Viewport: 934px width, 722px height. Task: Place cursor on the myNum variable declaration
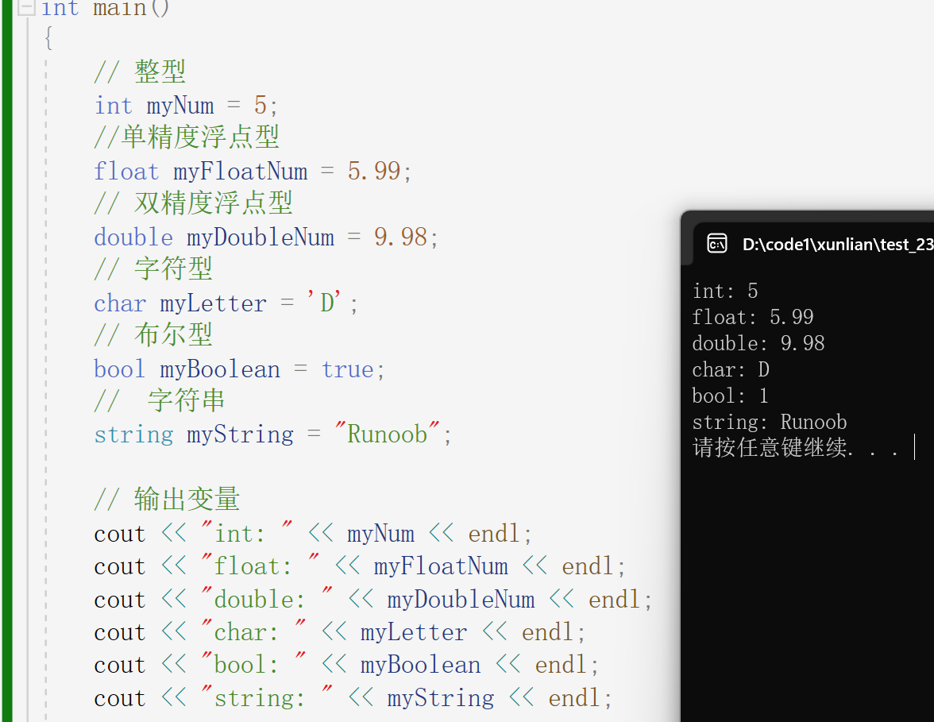180,104
